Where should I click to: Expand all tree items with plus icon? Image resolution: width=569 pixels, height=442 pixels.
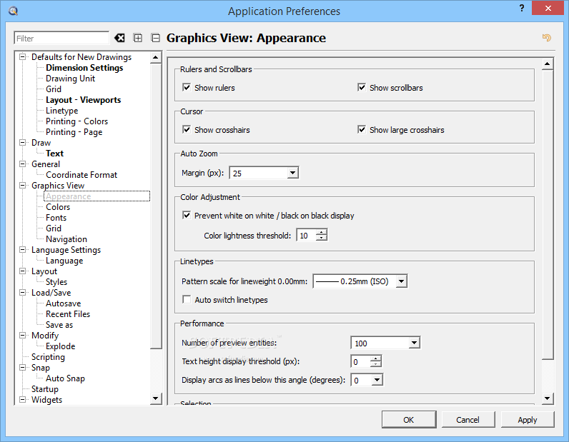(138, 38)
